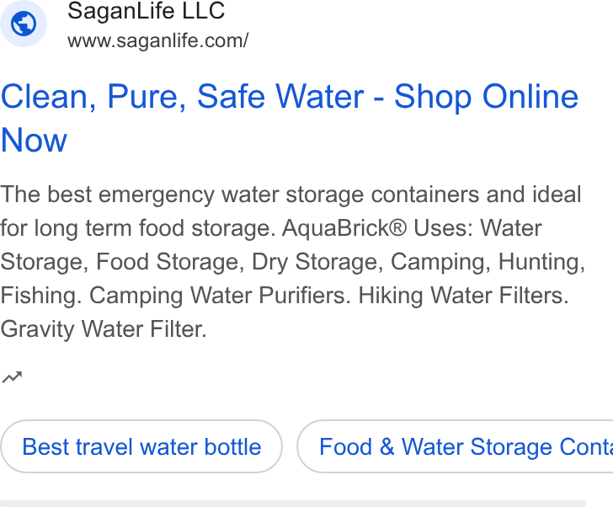The width and height of the screenshot is (613, 507).
Task: Click the Hiking Water Filters phrase
Action: coord(463,295)
